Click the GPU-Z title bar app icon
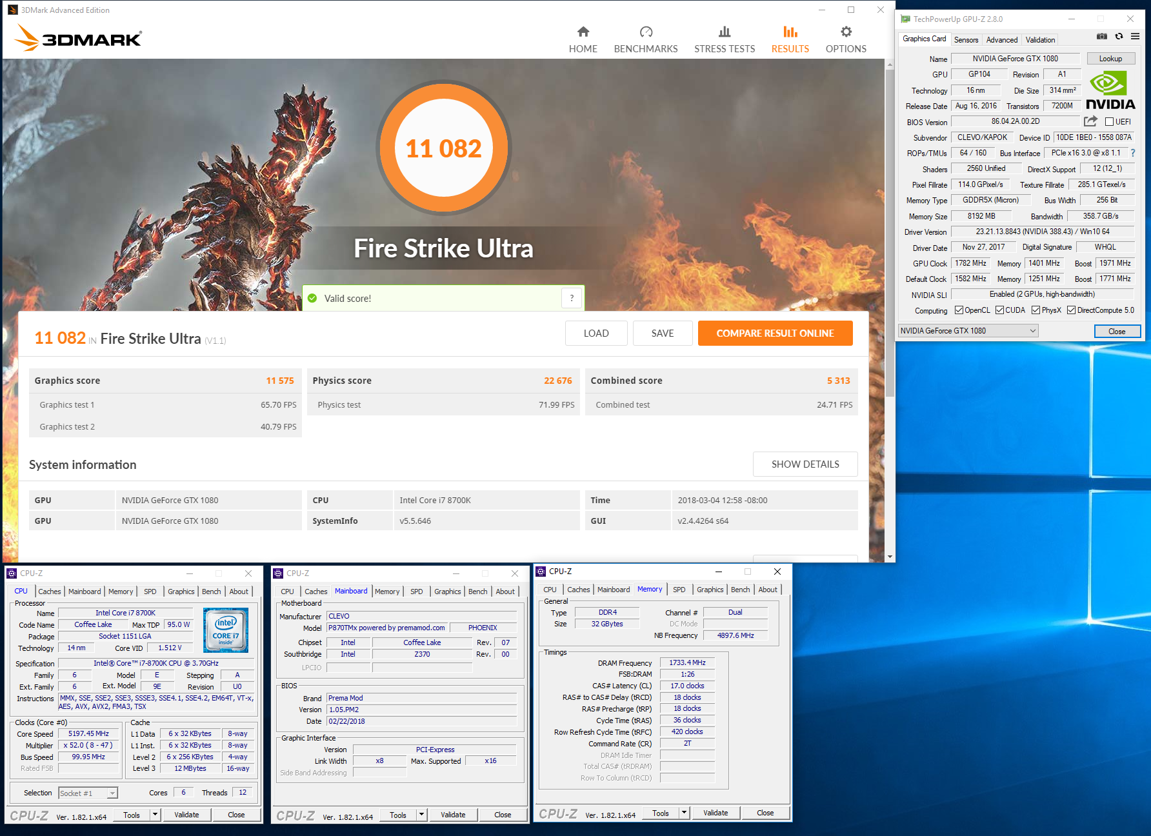The width and height of the screenshot is (1151, 836). [906, 19]
